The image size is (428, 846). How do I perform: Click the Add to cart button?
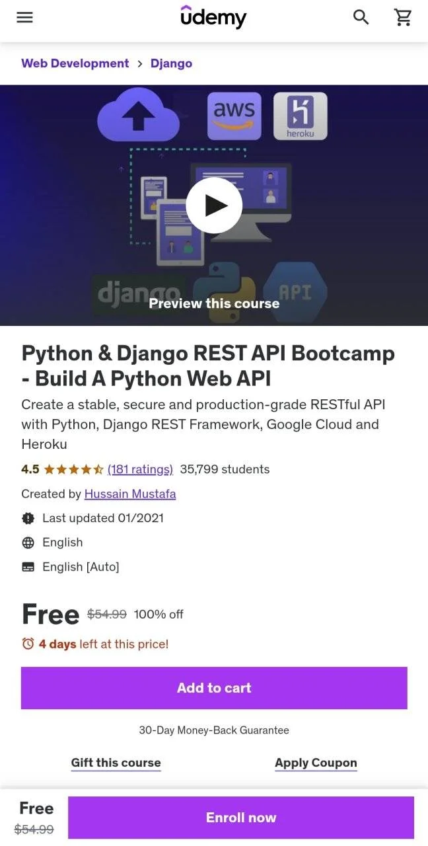point(214,688)
